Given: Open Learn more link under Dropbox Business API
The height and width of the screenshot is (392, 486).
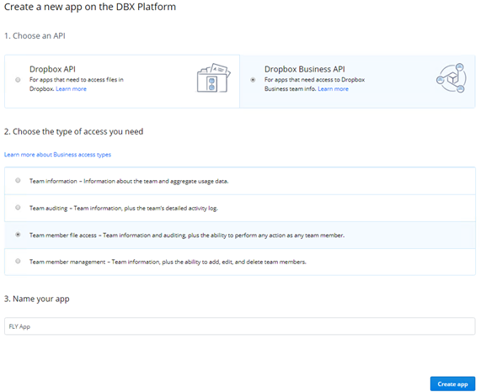Looking at the screenshot, I should 333,89.
